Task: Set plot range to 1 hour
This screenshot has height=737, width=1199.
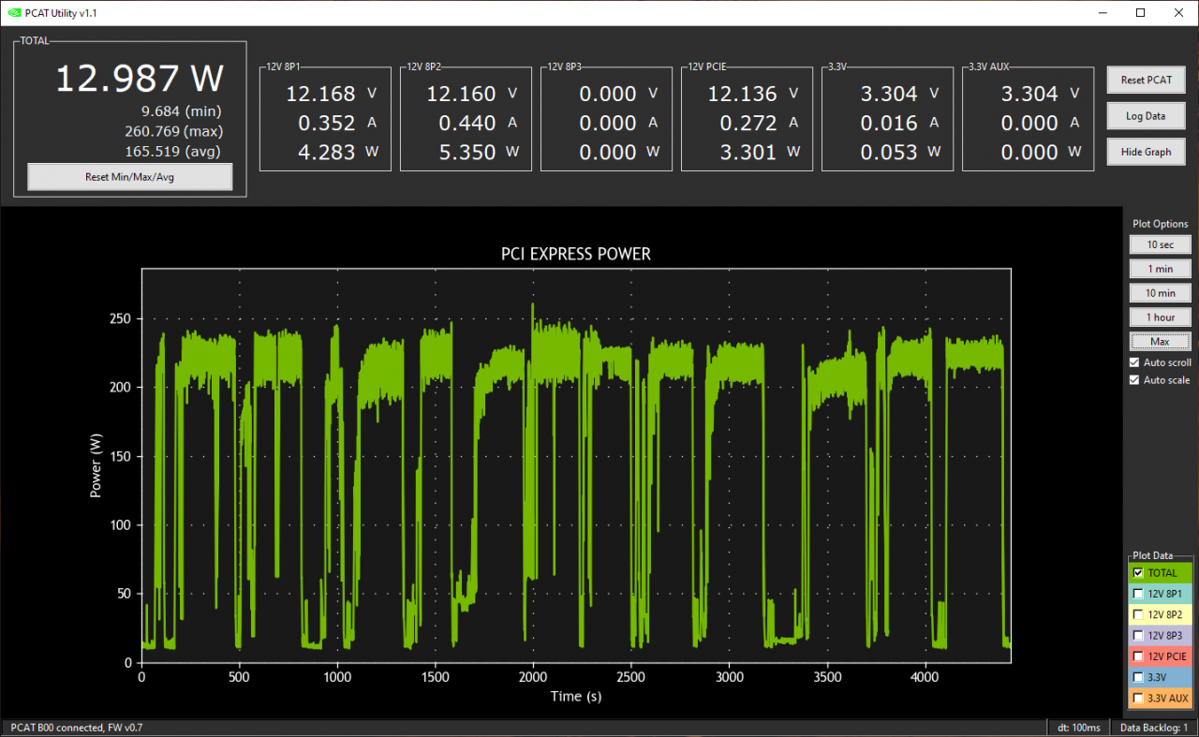Action: [1160, 317]
